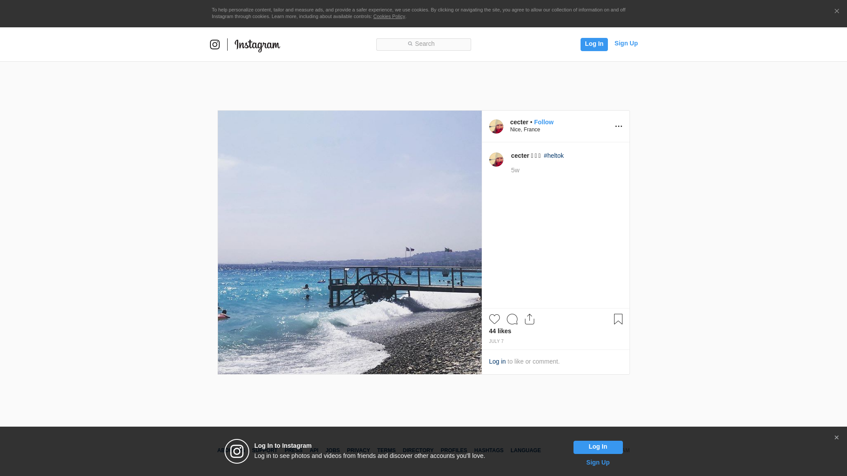
Task: Click the Search input field
Action: (x=423, y=45)
